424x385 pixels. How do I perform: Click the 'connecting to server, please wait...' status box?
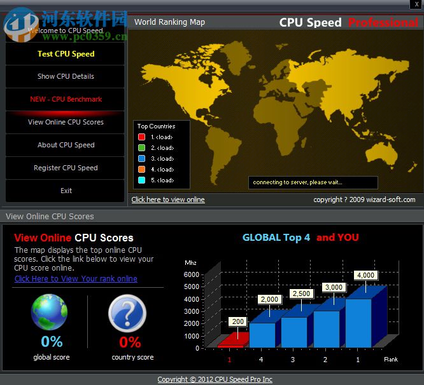click(x=313, y=182)
